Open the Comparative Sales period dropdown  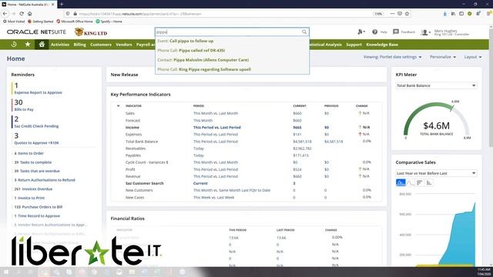click(436, 173)
